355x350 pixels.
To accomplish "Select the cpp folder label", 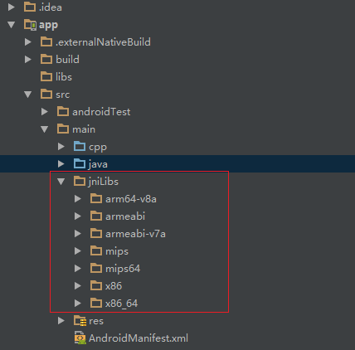I will [x=98, y=148].
